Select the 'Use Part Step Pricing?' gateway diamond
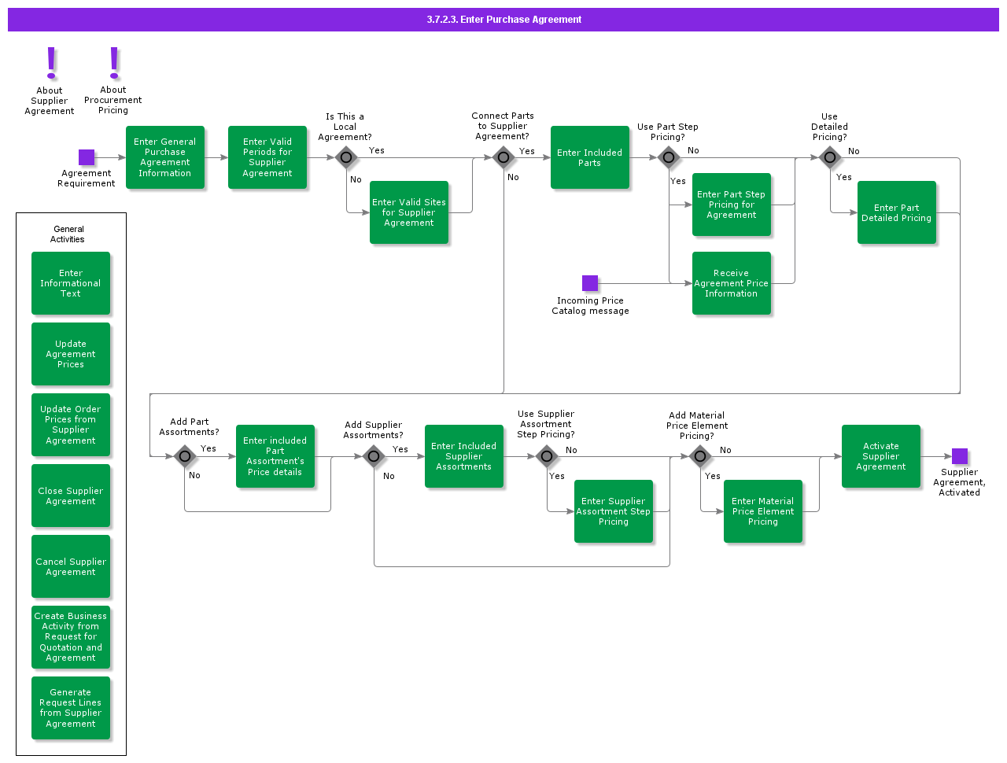This screenshot has height=763, width=1007. coord(669,157)
